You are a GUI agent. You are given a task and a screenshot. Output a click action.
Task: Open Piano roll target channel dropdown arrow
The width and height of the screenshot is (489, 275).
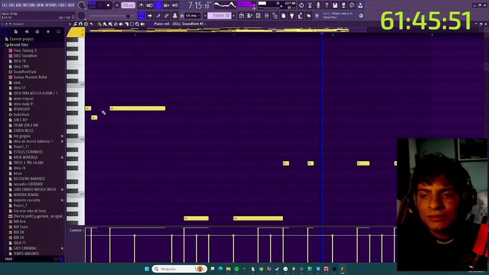[x=206, y=24]
